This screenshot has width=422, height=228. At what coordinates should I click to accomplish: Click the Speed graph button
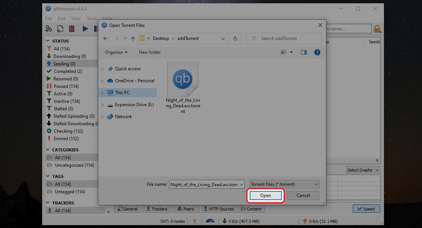point(366,209)
